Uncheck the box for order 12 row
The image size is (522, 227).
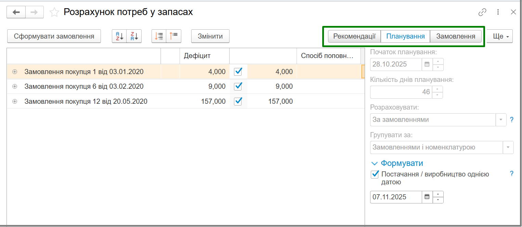[238, 101]
